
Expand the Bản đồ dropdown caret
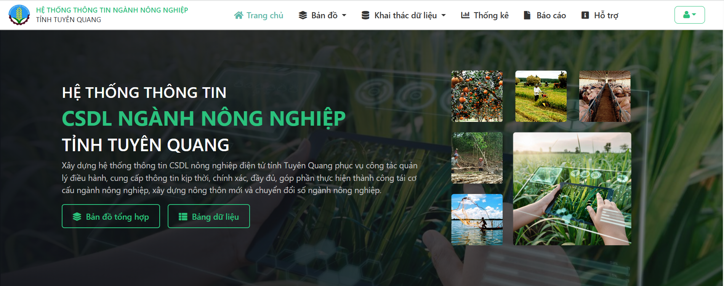[344, 16]
